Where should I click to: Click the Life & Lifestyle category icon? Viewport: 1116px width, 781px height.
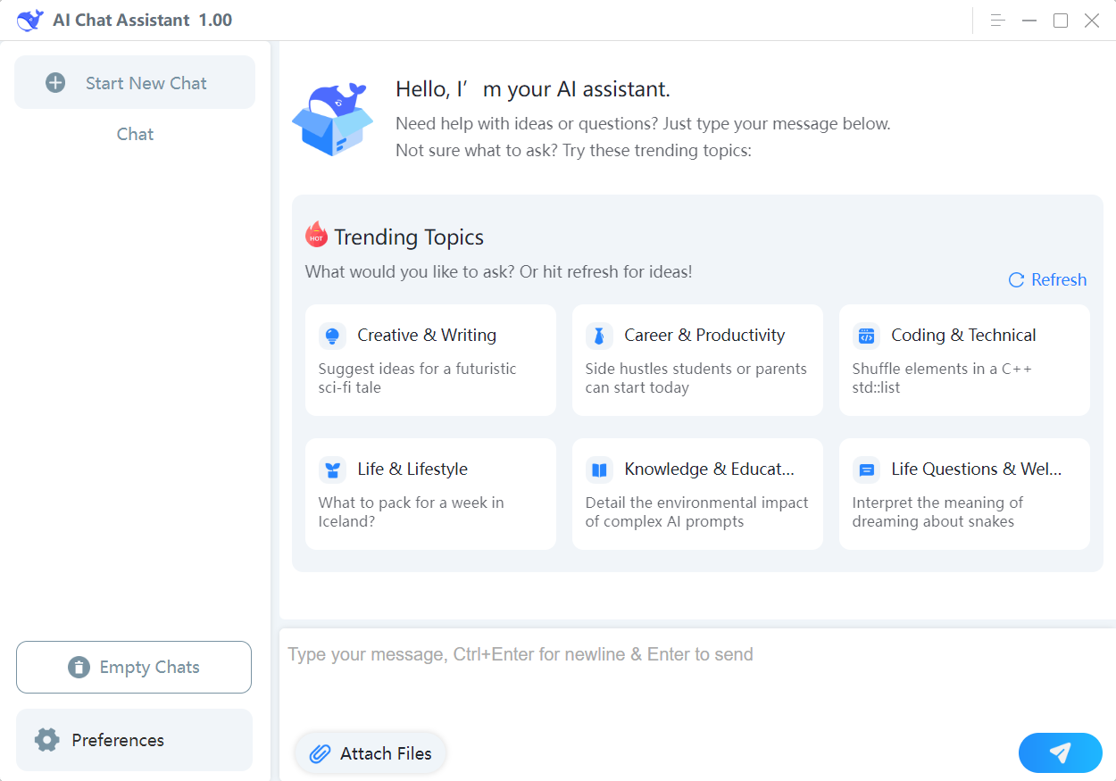tap(332, 469)
